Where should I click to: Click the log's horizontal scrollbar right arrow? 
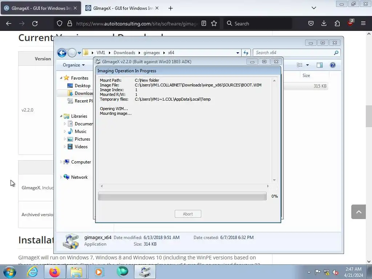click(268, 186)
